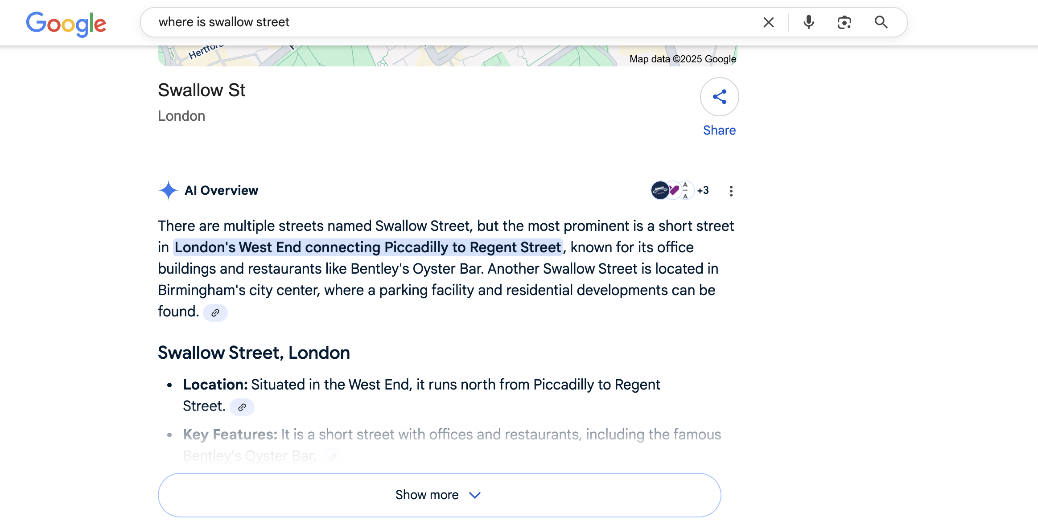Click 'Swallow Street, London' section heading
Screen dimensions: 1038x525
coord(254,353)
